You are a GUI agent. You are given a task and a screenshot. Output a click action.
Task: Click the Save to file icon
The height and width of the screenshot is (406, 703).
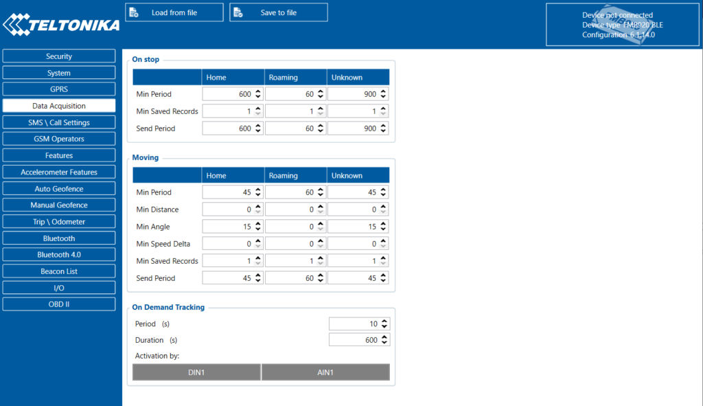point(238,12)
